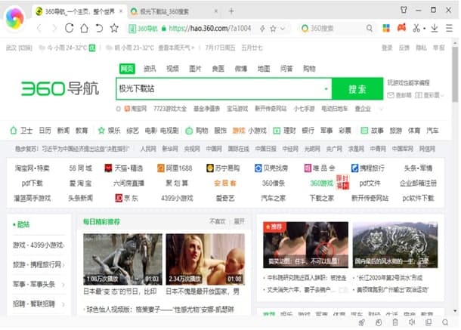Go to the browser home page icon
The height and width of the screenshot is (330, 461).
84,28
